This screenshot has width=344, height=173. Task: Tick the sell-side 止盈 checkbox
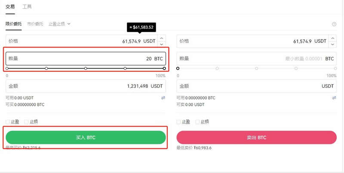pyautogui.click(x=179, y=122)
